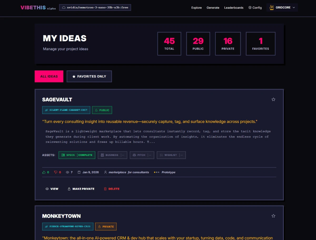This screenshot has height=240, width=316.
Task: Click the link icon in silent-flame-cabaret slug
Action: click(47, 110)
